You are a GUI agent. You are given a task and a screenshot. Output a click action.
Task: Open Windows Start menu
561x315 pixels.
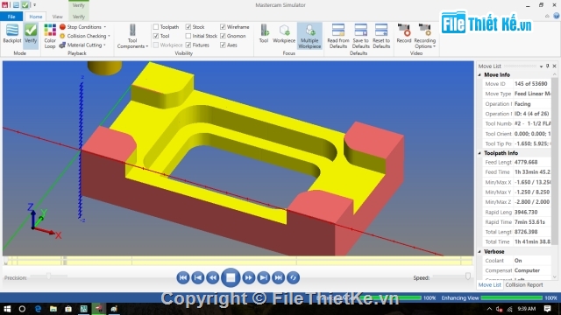(7, 309)
